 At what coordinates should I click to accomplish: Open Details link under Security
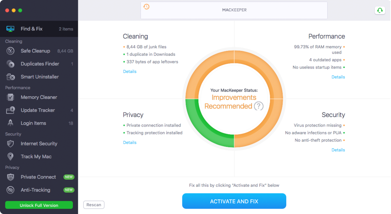click(x=338, y=150)
